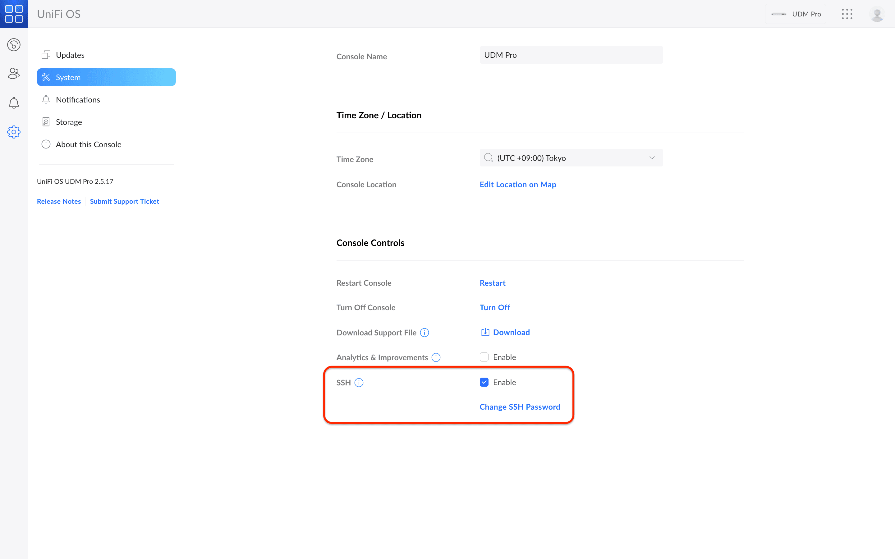Image resolution: width=895 pixels, height=559 pixels.
Task: Select the System menu item
Action: coord(106,77)
